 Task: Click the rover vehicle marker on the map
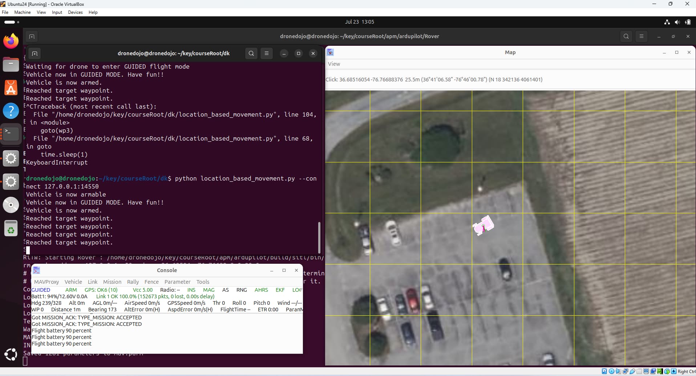[x=483, y=226]
